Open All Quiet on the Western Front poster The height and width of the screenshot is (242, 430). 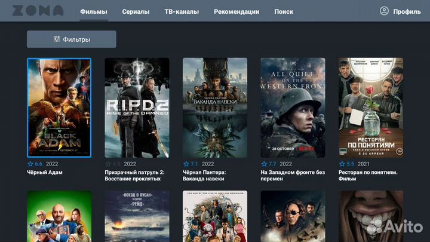click(293, 108)
